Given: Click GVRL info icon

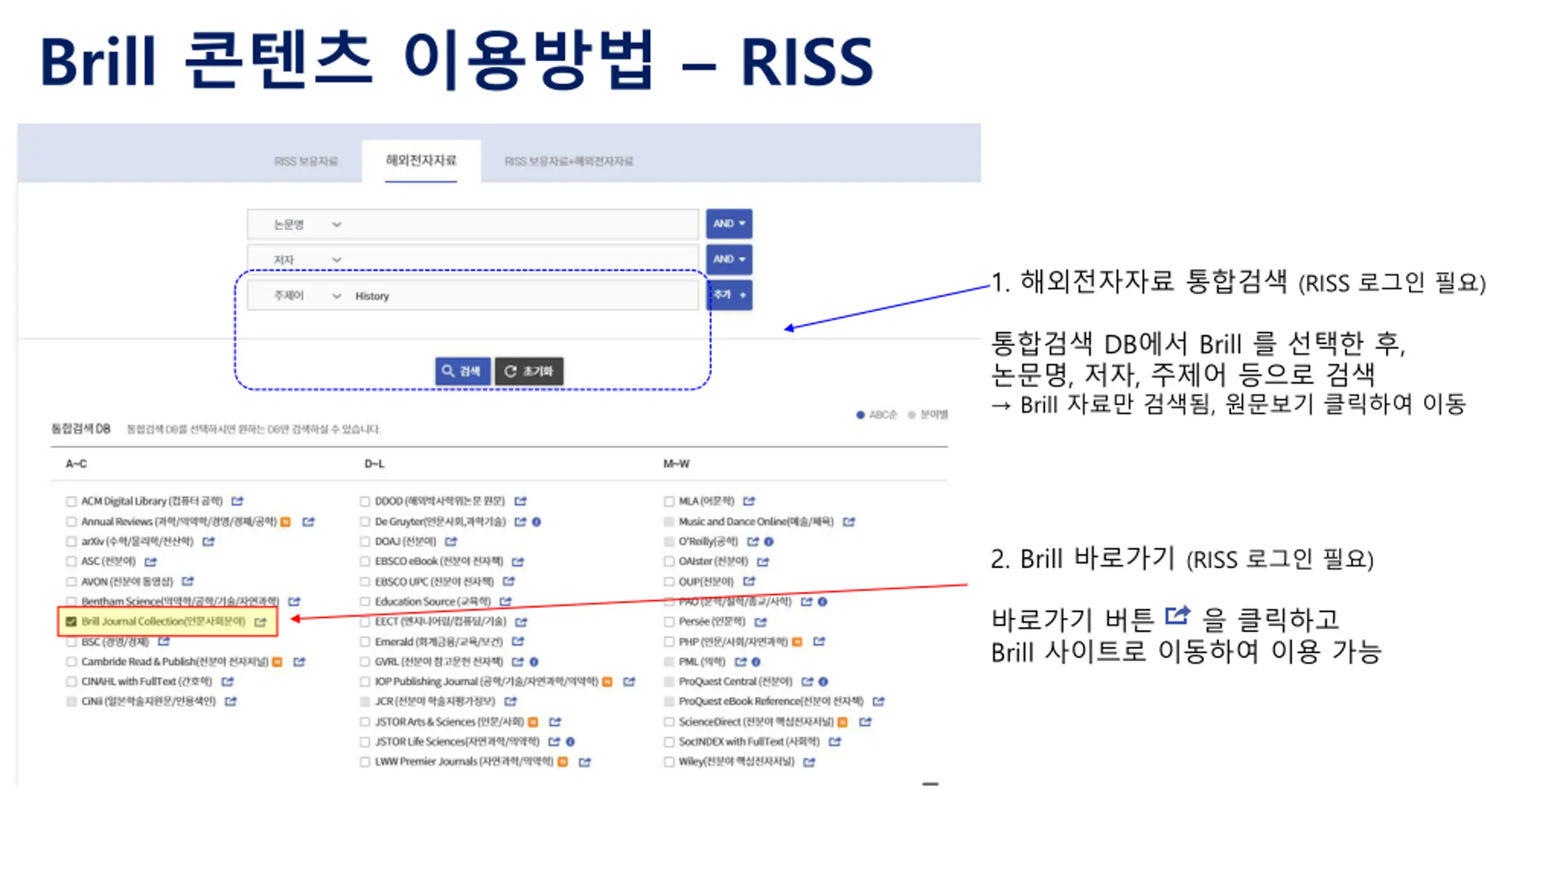Looking at the screenshot, I should (x=534, y=662).
